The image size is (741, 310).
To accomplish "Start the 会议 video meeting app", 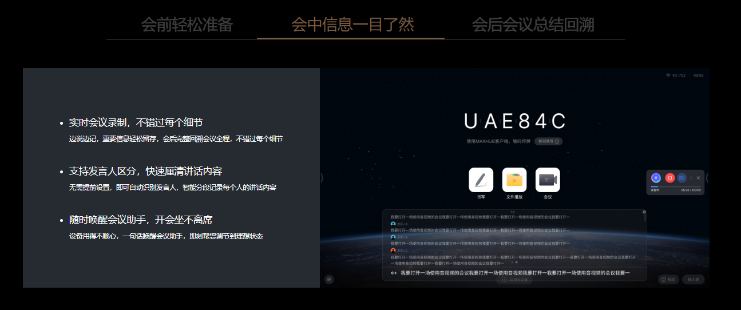I will click(548, 180).
